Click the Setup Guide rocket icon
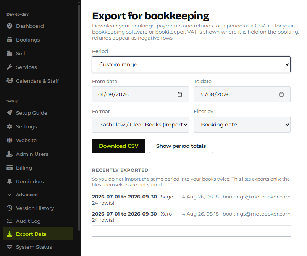 pos(10,113)
